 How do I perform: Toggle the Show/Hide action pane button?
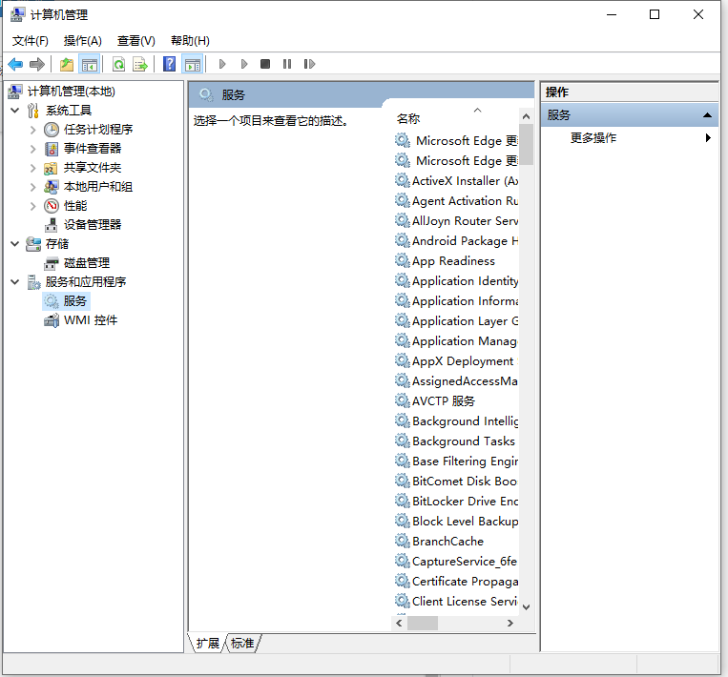point(193,64)
